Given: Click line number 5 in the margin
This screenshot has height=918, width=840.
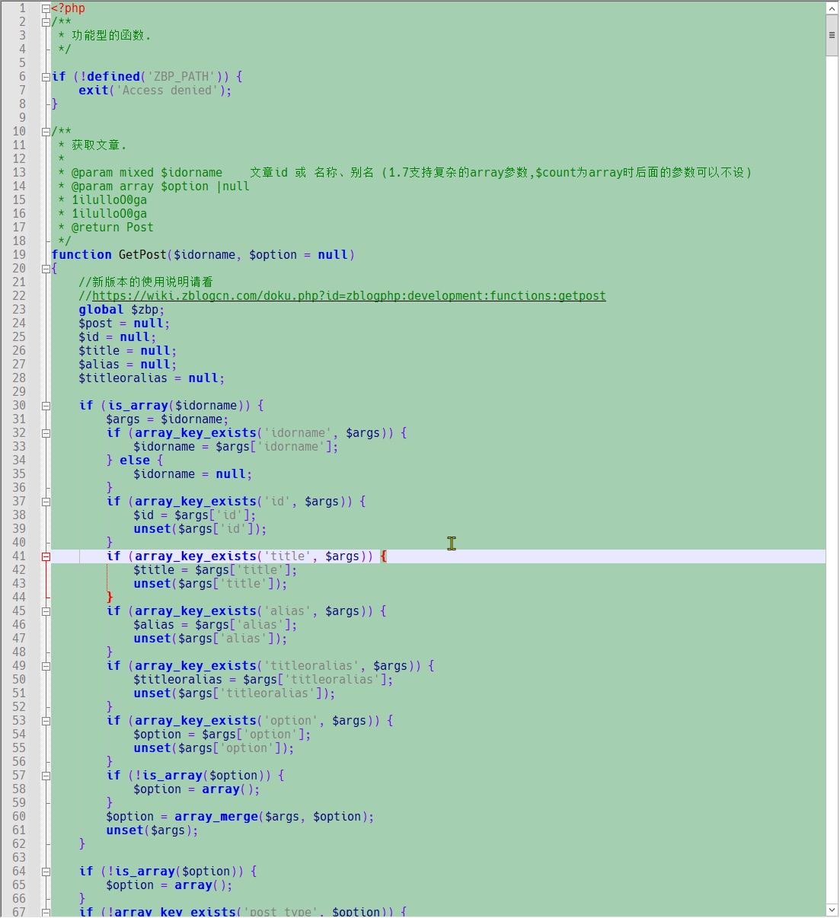Looking at the screenshot, I should 22,63.
